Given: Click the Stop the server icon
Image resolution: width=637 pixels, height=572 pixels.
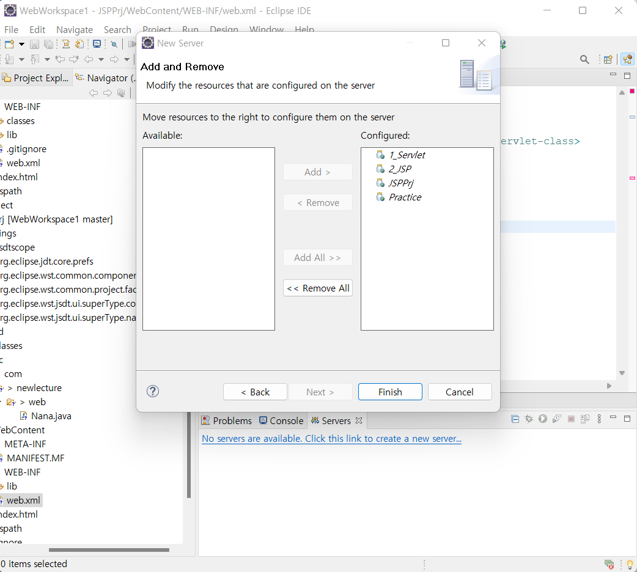Looking at the screenshot, I should (571, 419).
